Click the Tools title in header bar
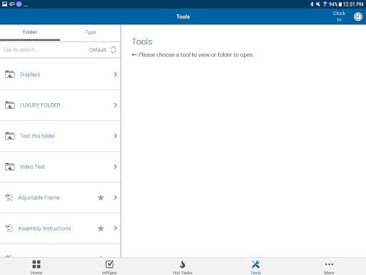366x275 pixels. pos(183,16)
